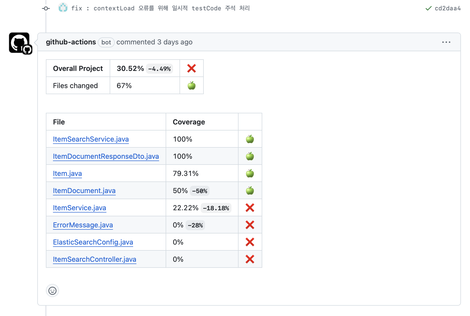Click the commit node timeline icon
The height and width of the screenshot is (316, 470).
46,8
